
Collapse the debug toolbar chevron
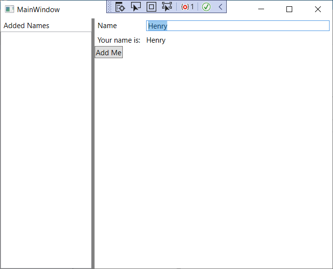click(220, 7)
